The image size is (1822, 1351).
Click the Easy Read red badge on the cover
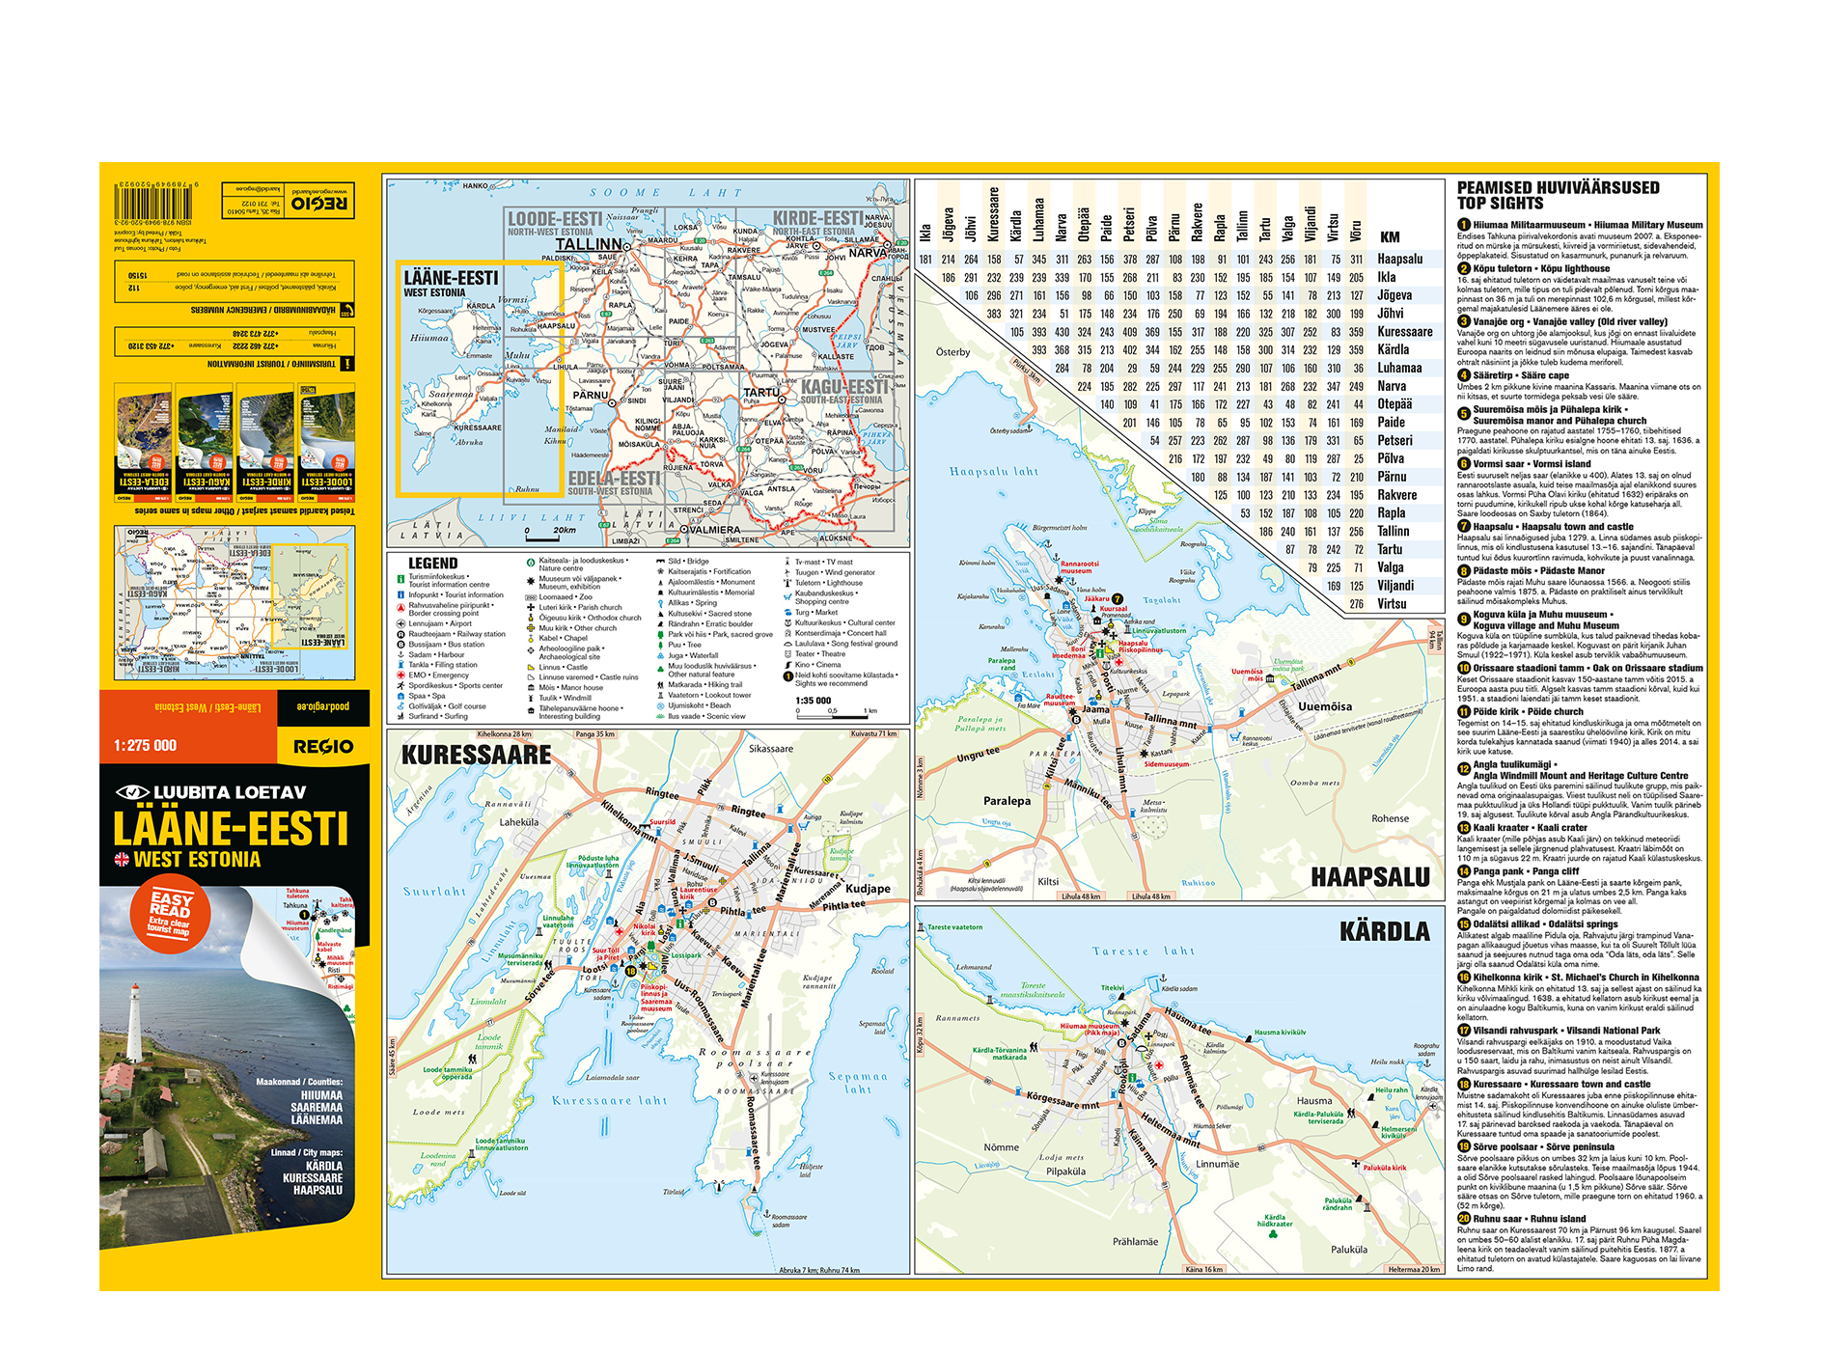[x=170, y=912]
